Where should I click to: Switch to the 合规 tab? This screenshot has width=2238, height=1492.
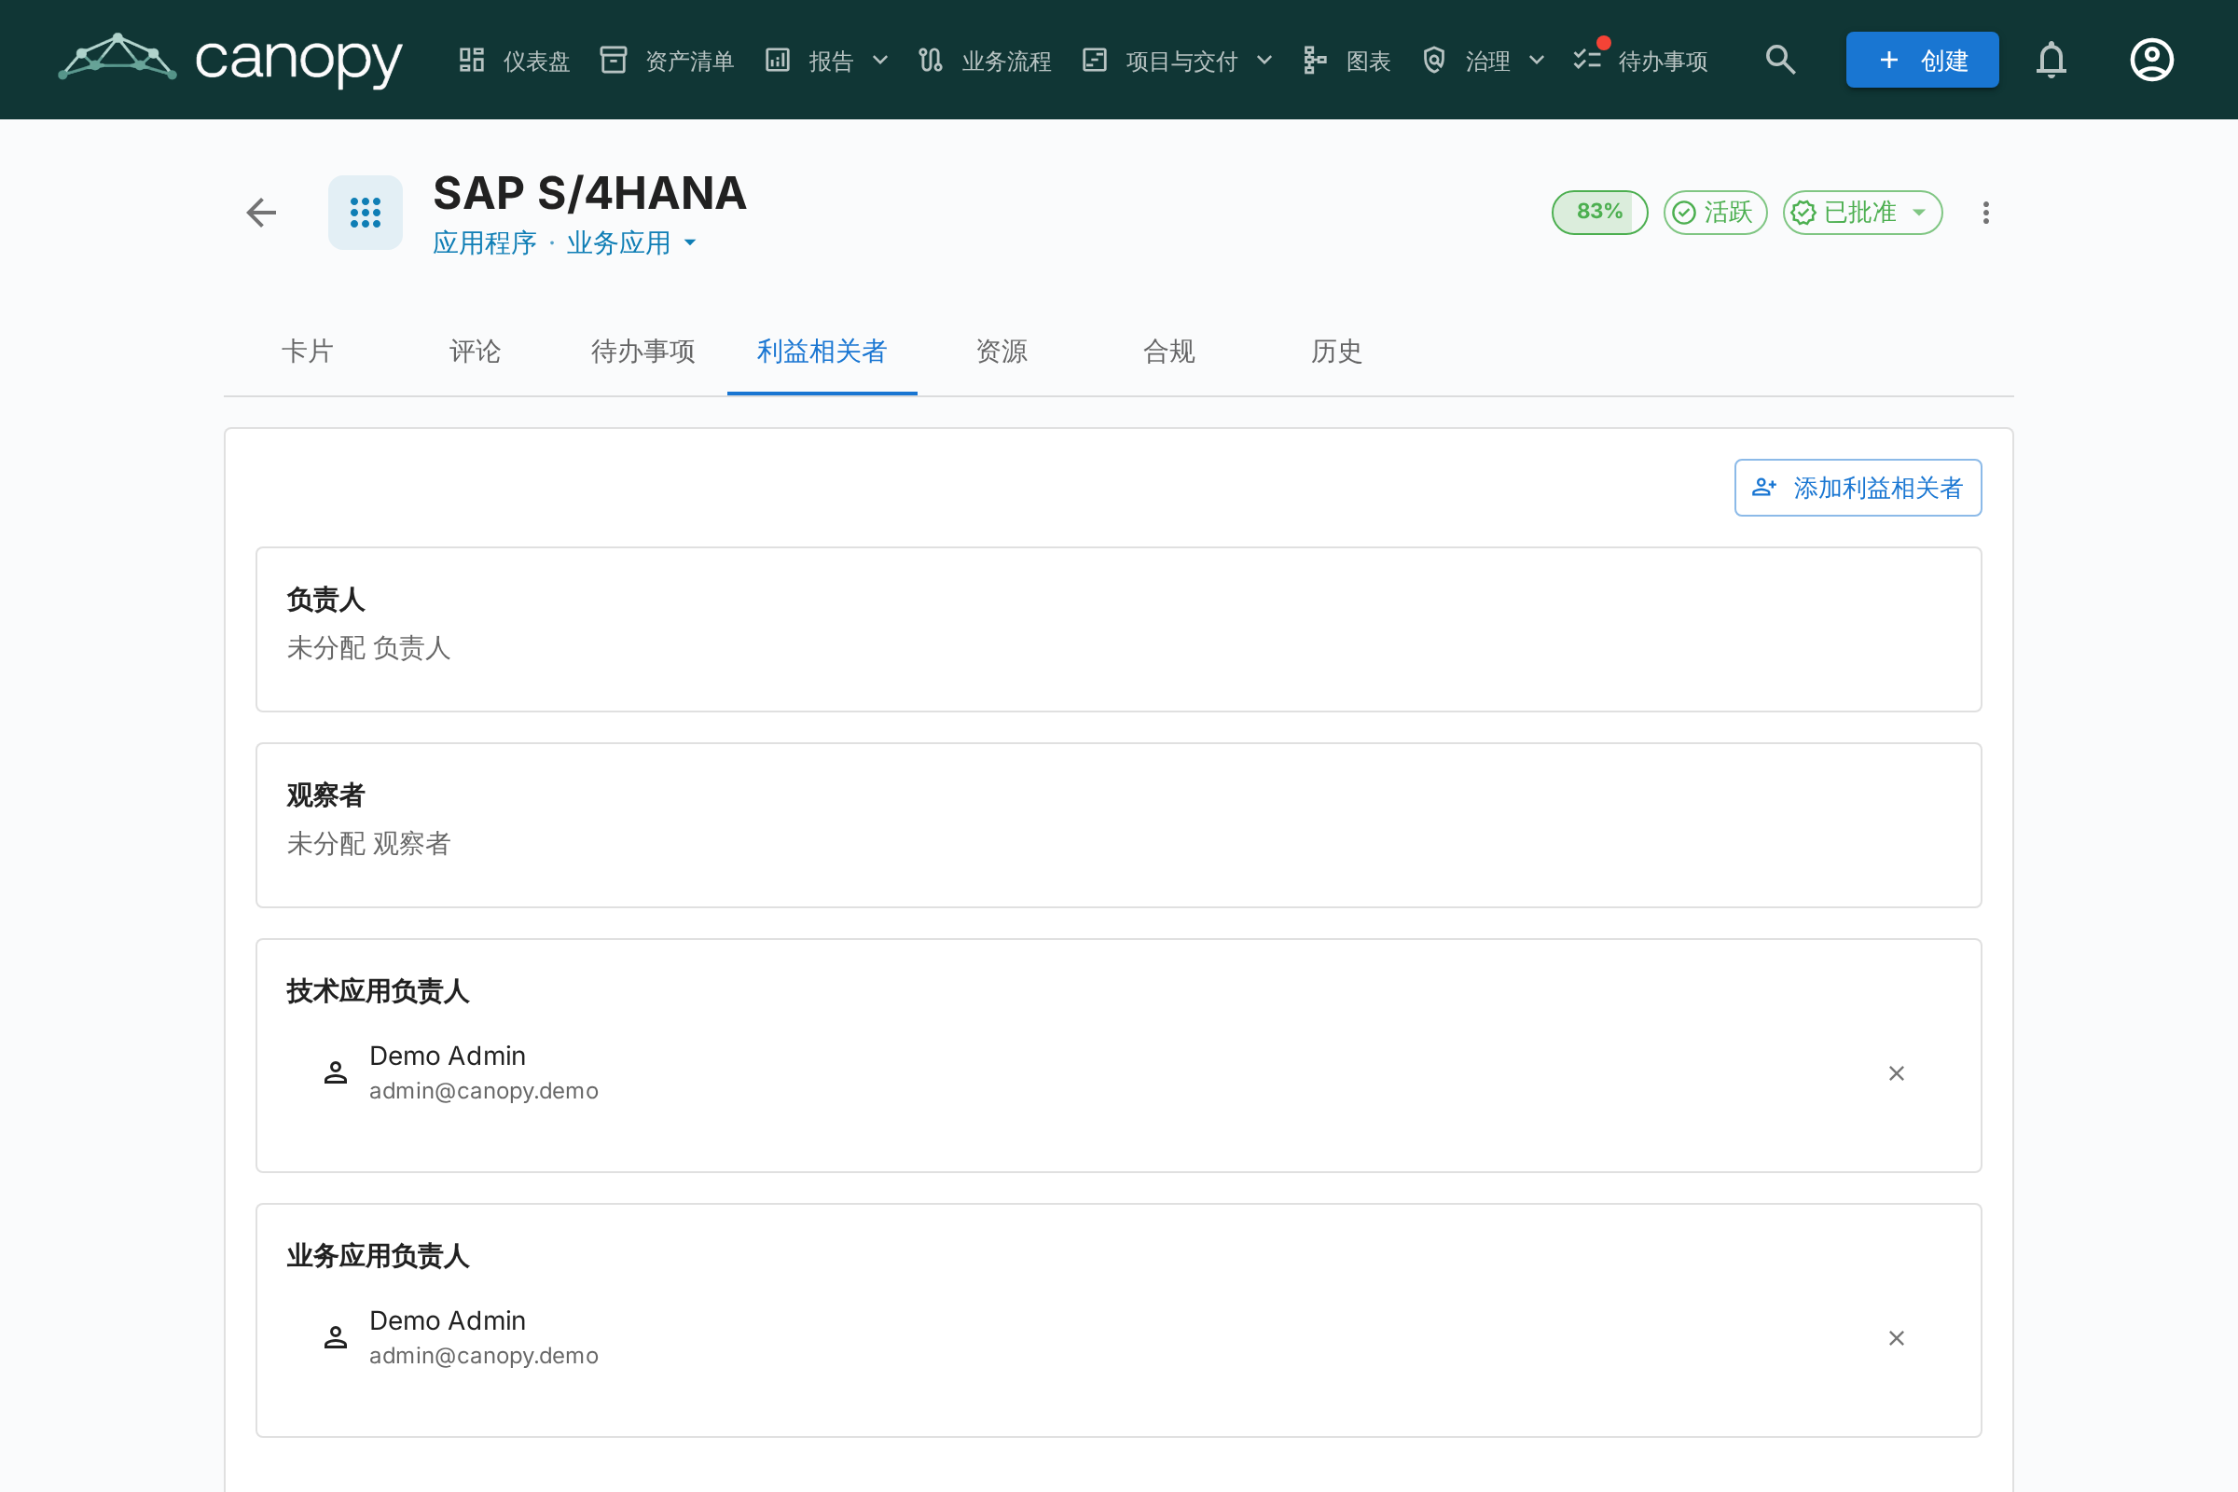pyautogui.click(x=1168, y=352)
